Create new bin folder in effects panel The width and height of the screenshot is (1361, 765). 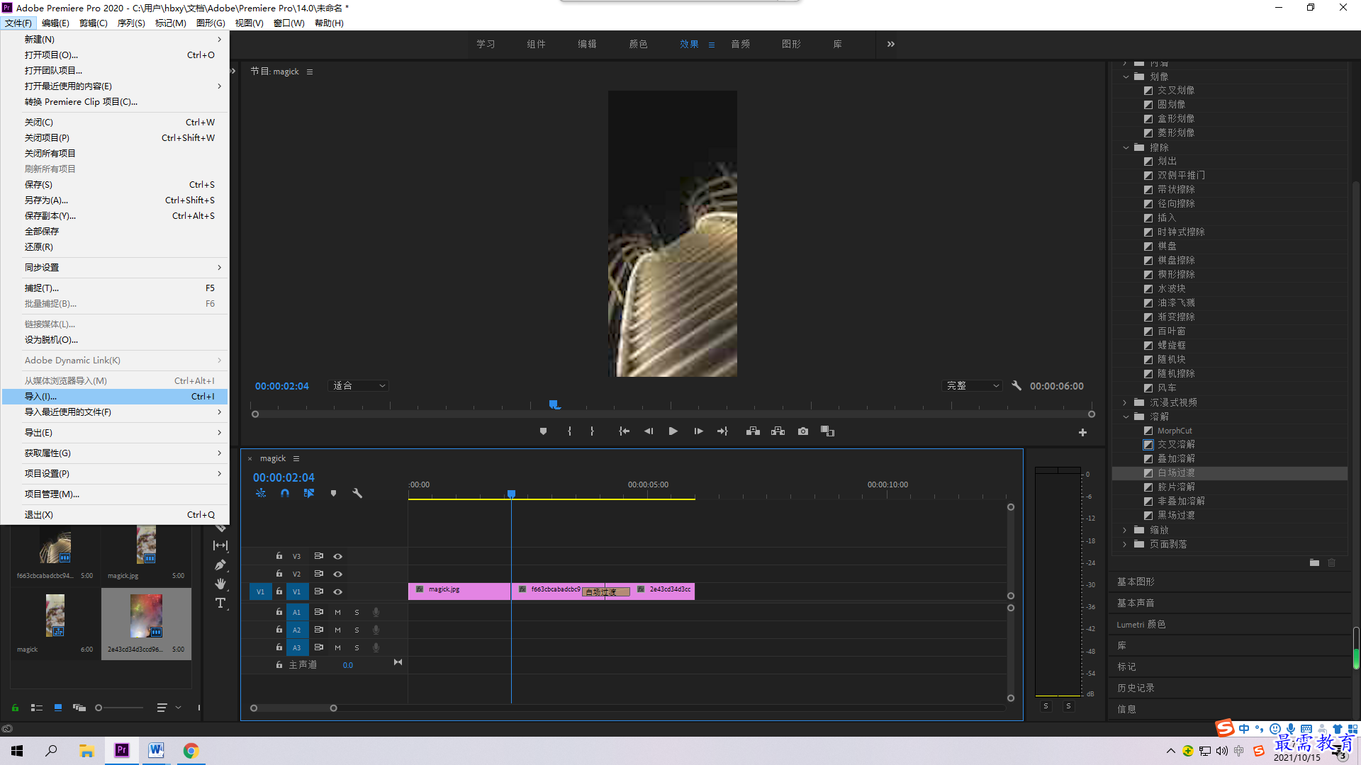[x=1314, y=562]
